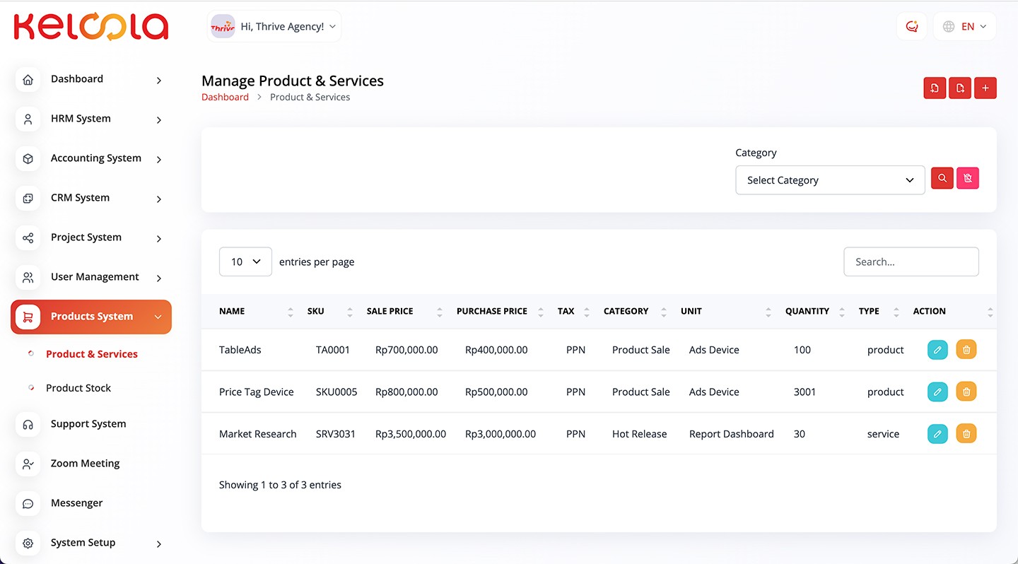Image resolution: width=1018 pixels, height=564 pixels.
Task: Open the entries per page dropdown
Action: 245,262
